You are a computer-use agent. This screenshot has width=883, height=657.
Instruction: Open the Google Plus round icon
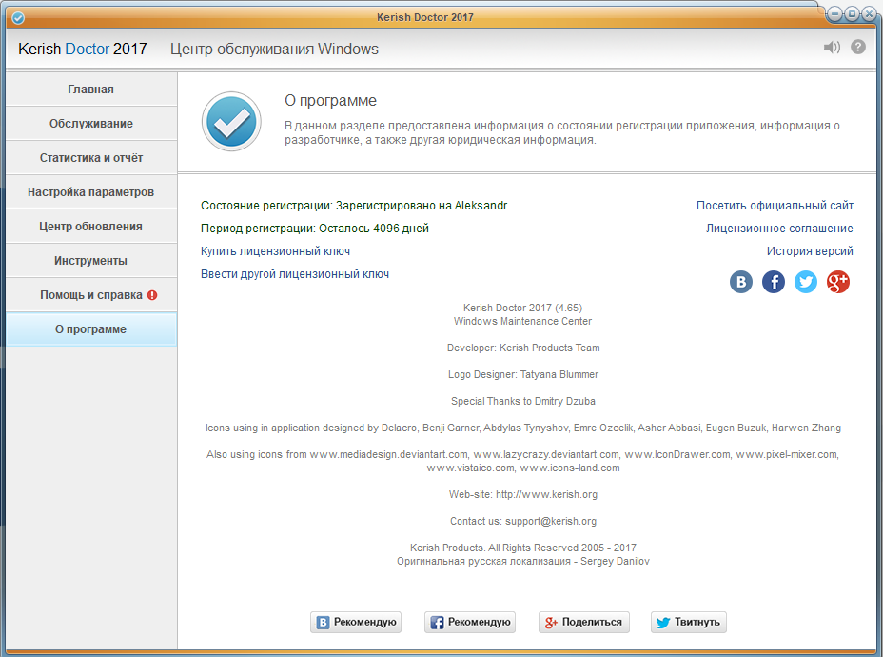[838, 282]
